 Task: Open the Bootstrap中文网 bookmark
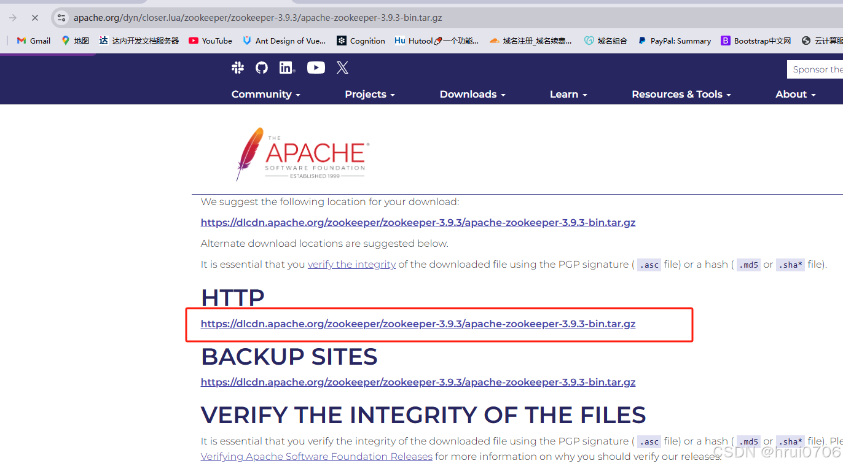tap(756, 41)
